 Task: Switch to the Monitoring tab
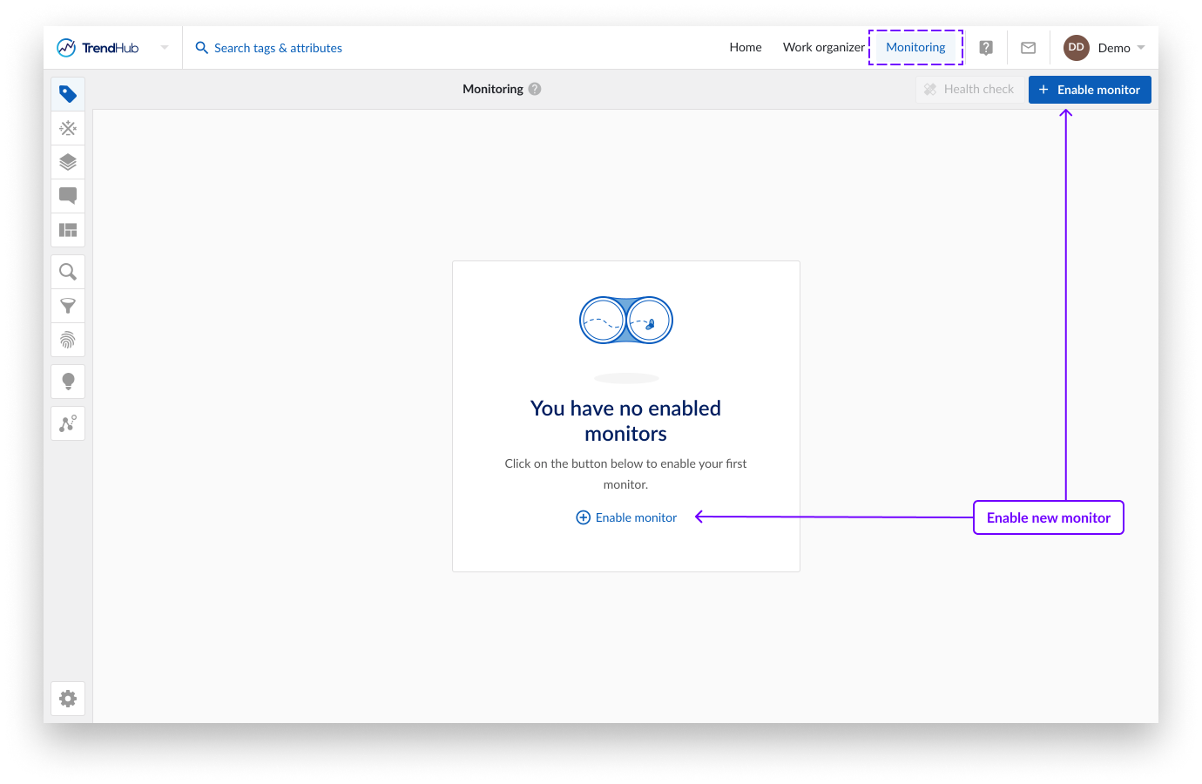click(915, 48)
